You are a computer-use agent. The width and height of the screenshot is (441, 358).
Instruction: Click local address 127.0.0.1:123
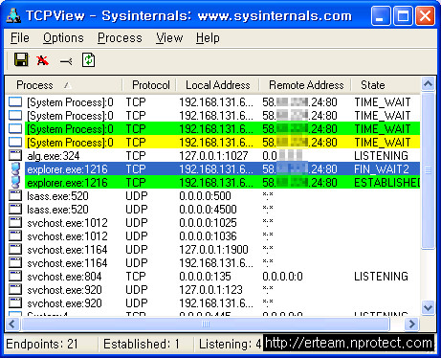[x=210, y=290]
